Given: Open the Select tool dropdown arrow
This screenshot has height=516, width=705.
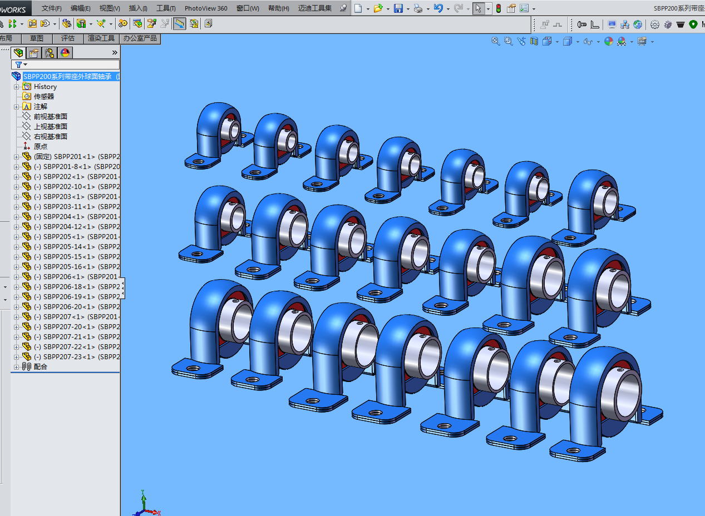Looking at the screenshot, I should (488, 9).
